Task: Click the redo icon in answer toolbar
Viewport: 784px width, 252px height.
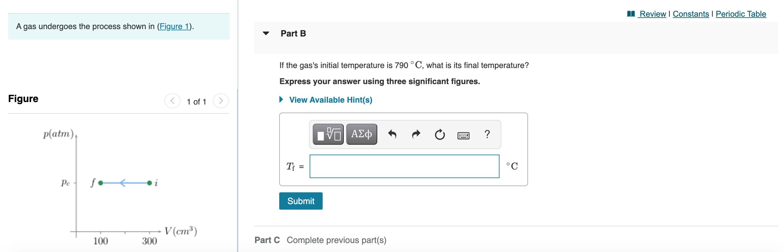Action: (x=416, y=134)
